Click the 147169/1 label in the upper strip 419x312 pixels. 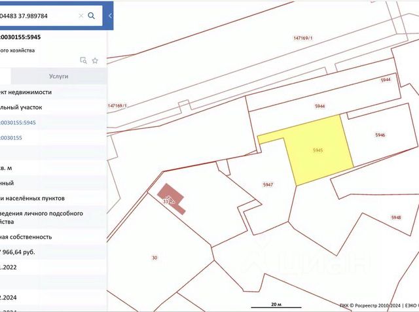(x=303, y=38)
